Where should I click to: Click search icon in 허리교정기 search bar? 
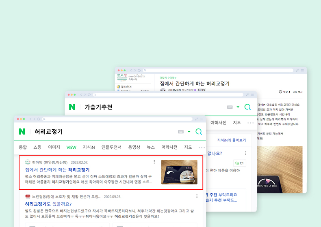tap(199, 132)
